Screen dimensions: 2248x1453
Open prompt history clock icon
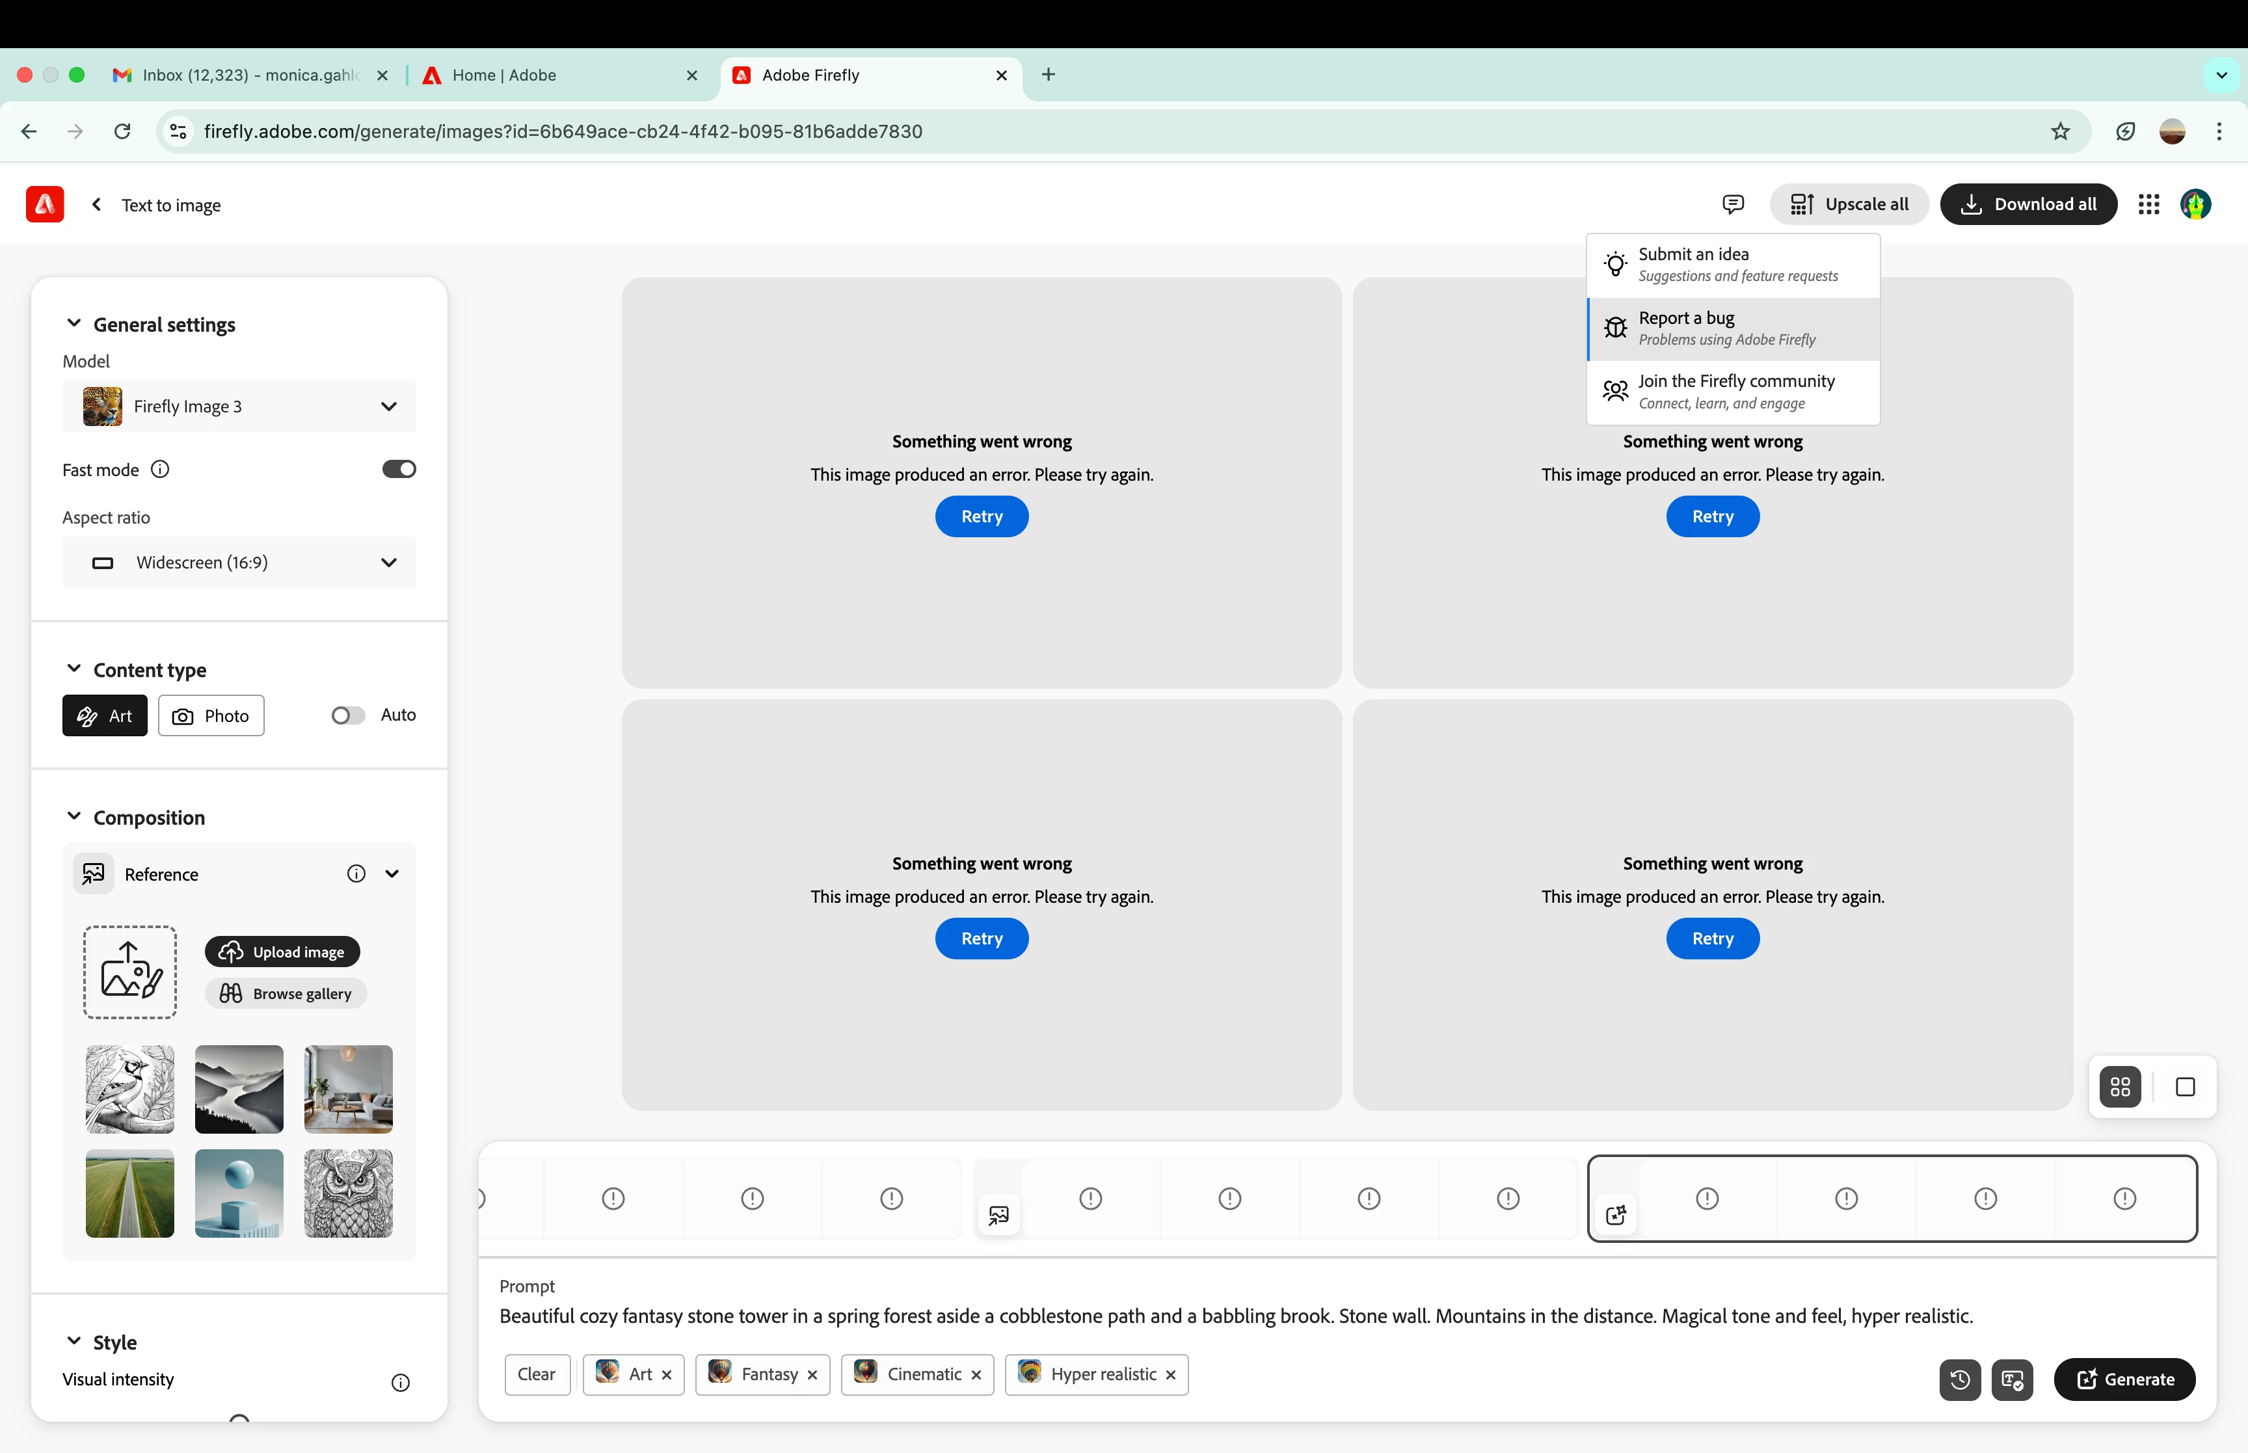(x=1959, y=1380)
